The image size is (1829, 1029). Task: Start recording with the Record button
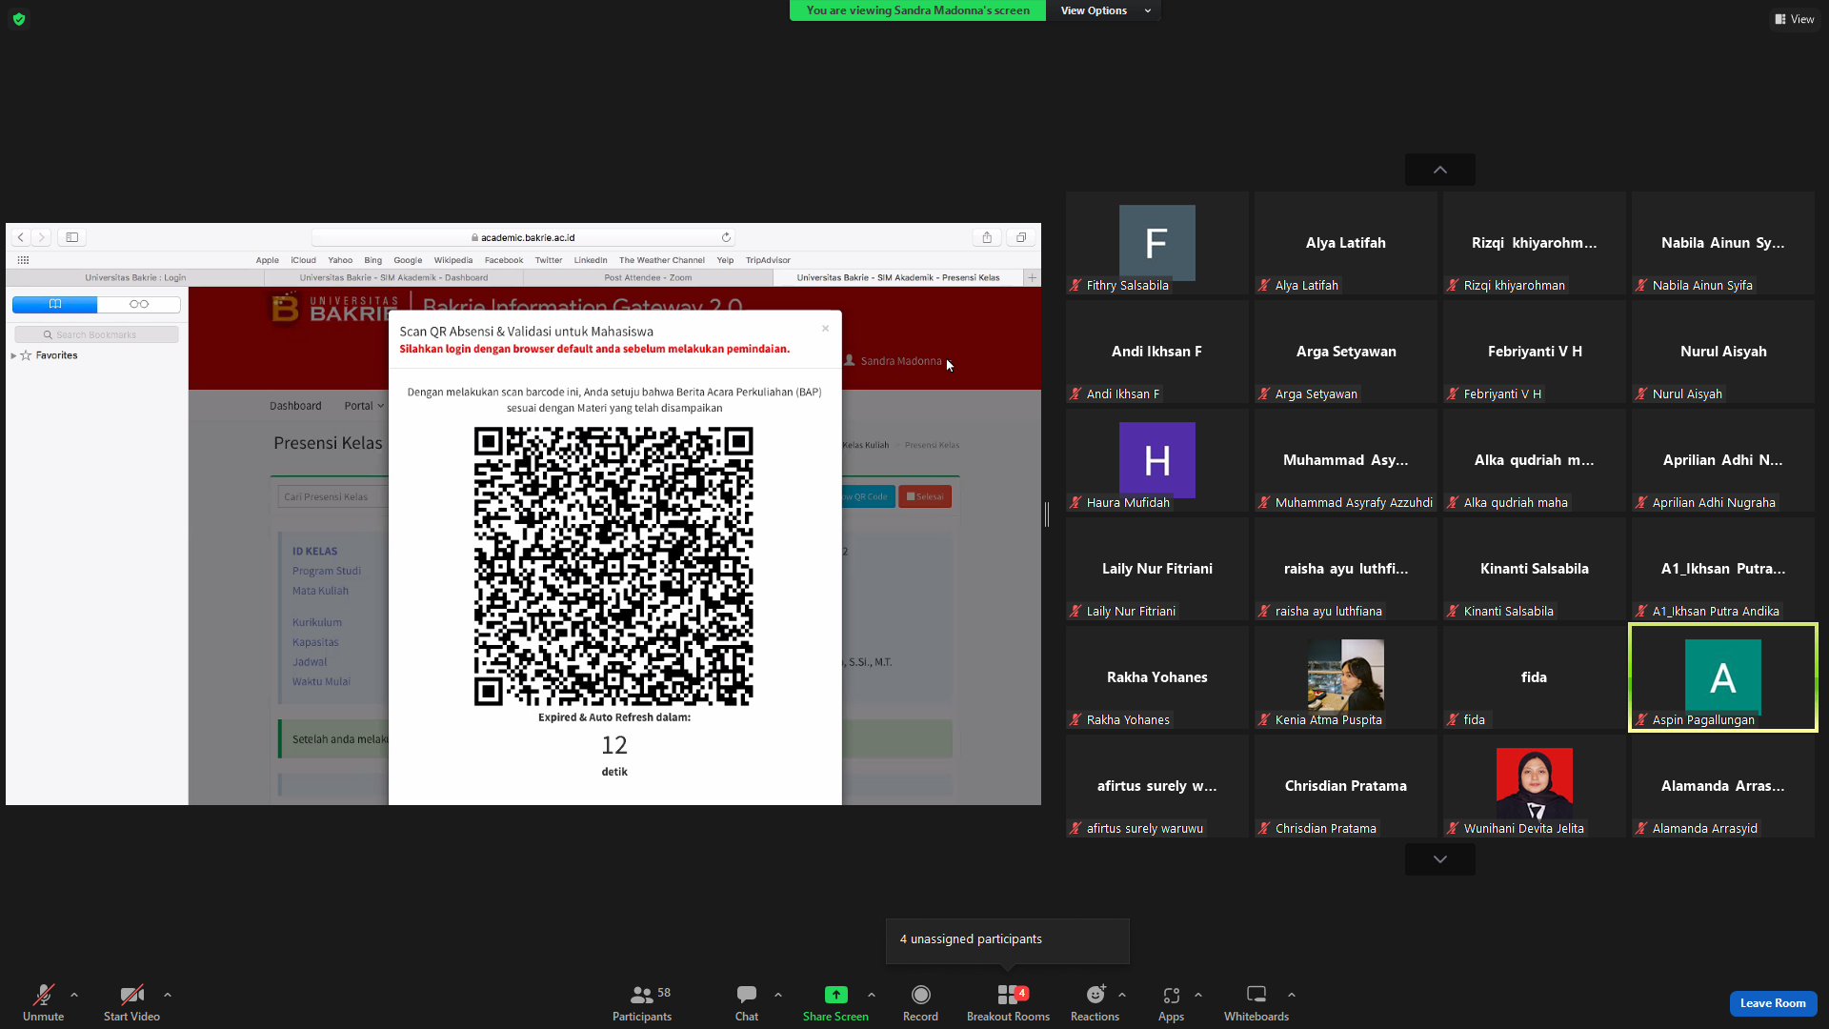[920, 1002]
